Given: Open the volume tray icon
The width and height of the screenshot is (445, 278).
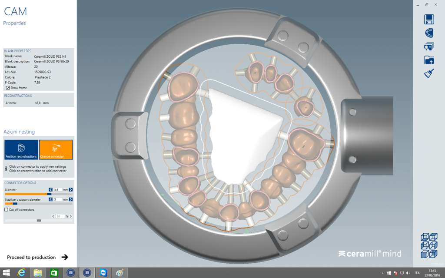Looking at the screenshot, I should 408,273.
